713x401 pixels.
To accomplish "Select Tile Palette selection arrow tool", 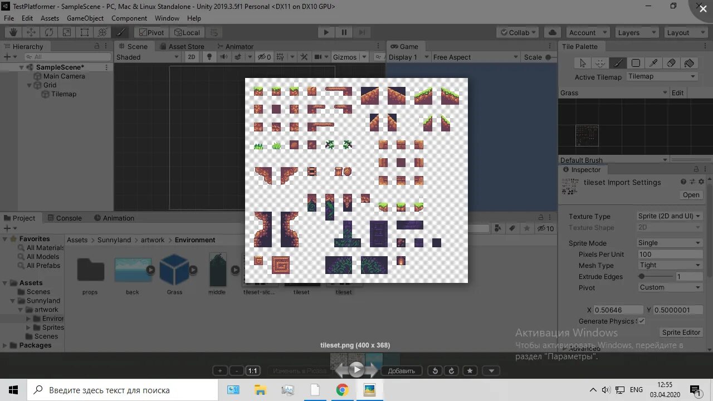I will [x=583, y=63].
